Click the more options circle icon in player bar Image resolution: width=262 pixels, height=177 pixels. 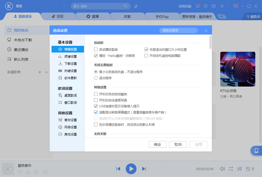pos(45,172)
